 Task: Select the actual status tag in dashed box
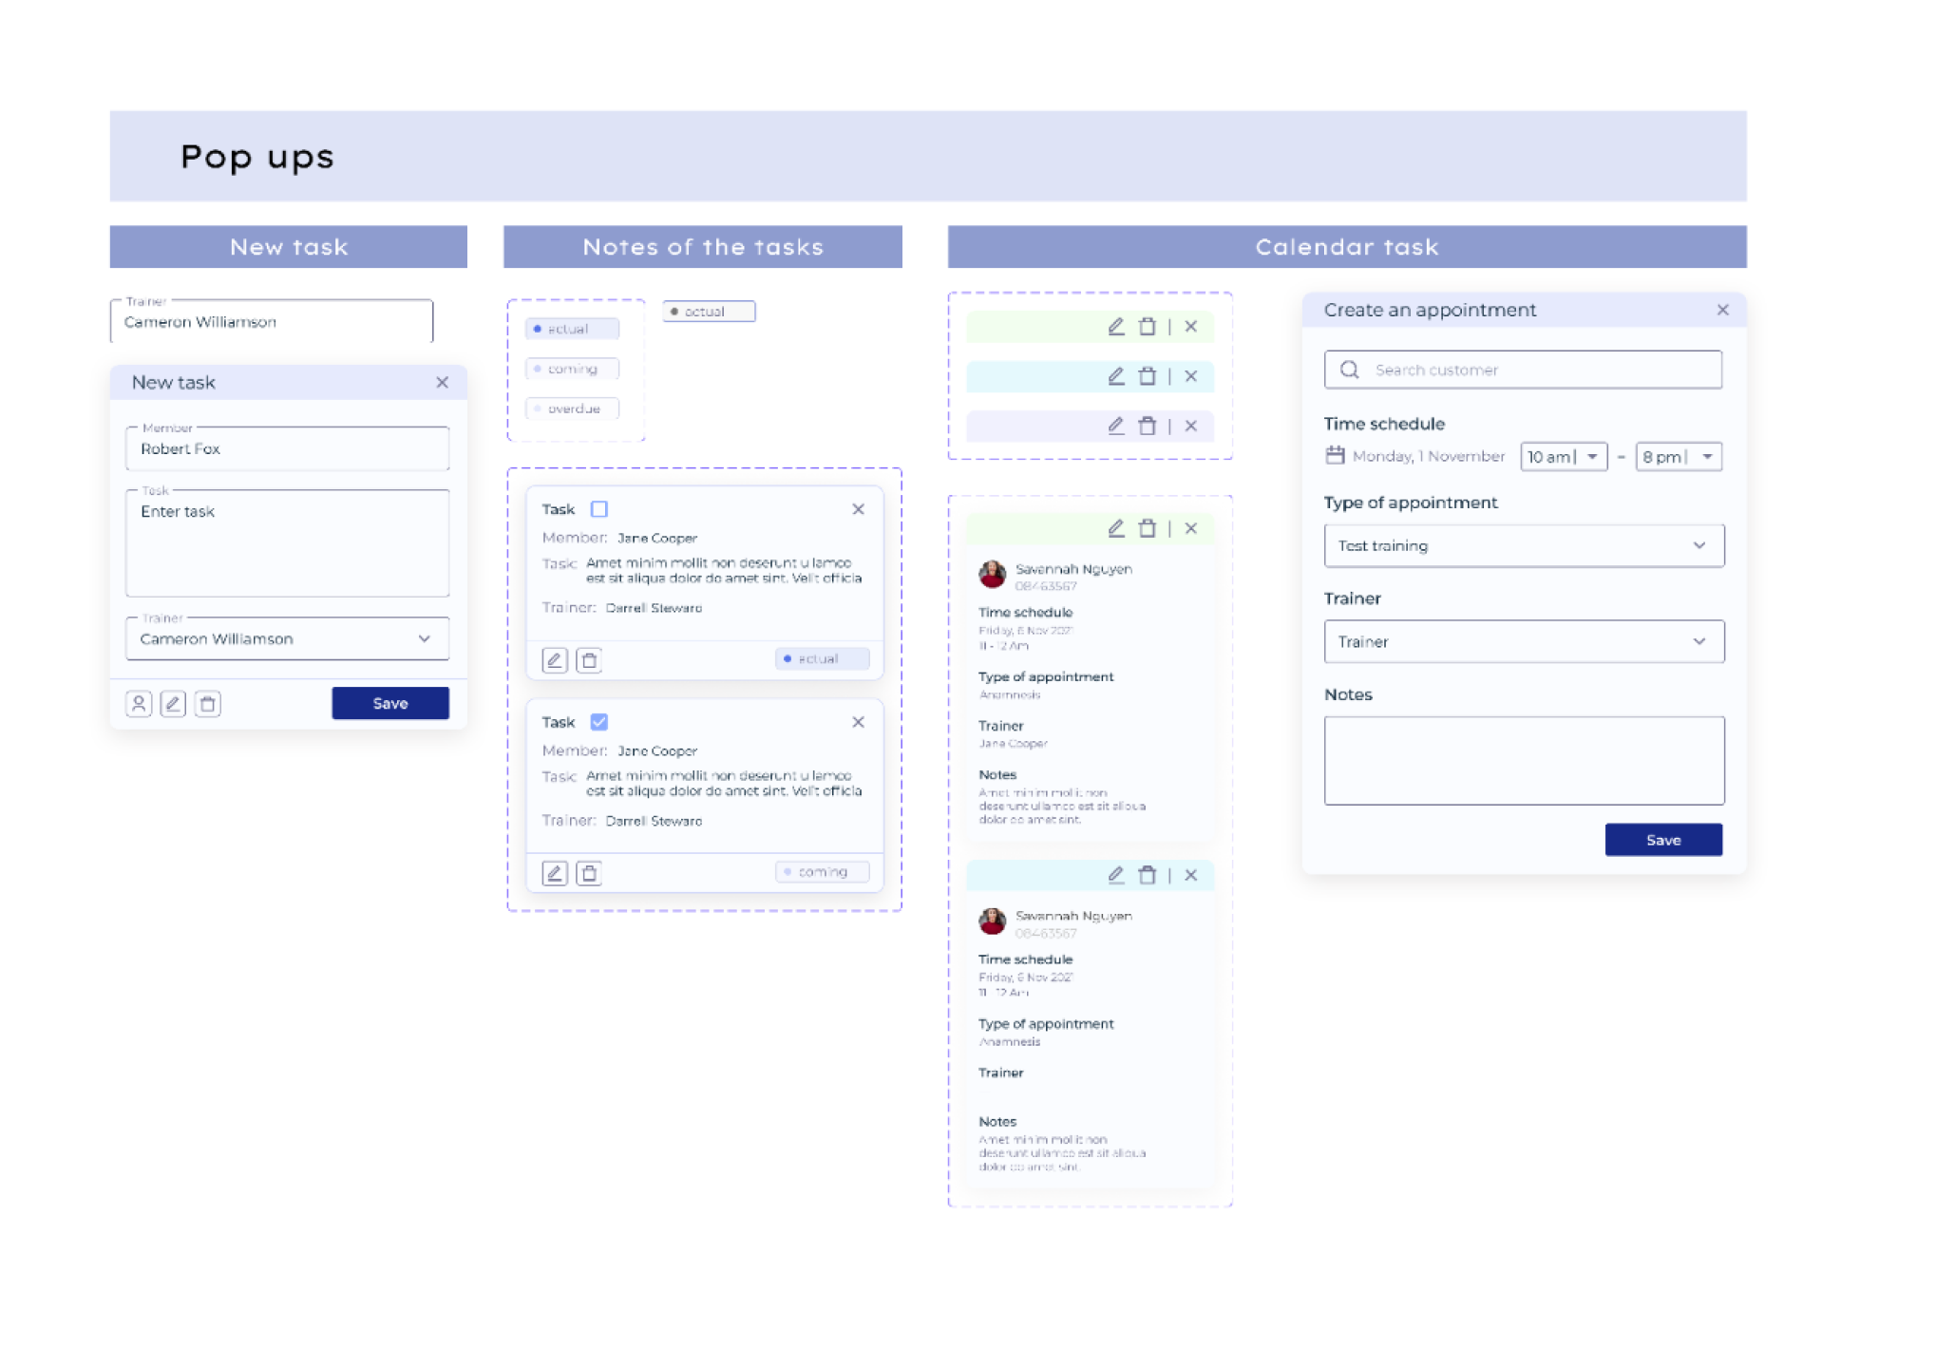[573, 329]
